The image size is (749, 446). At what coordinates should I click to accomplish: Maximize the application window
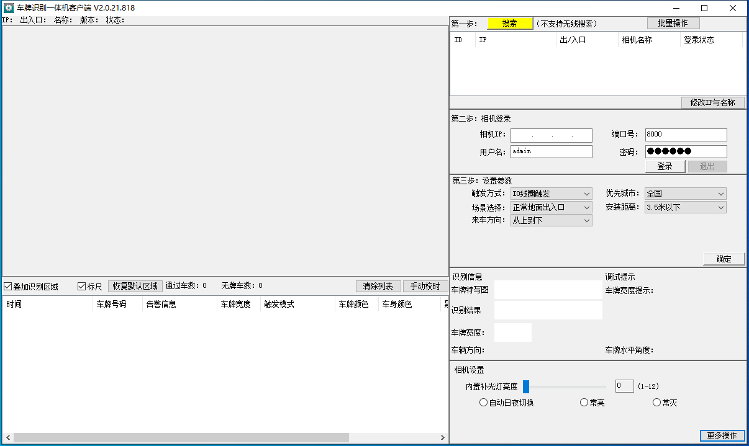pyautogui.click(x=704, y=8)
